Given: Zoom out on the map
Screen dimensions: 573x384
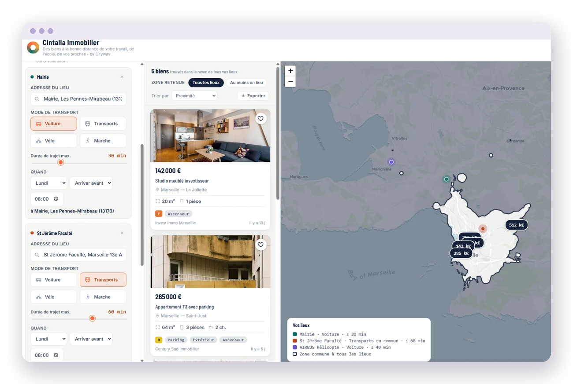Looking at the screenshot, I should 290,81.
